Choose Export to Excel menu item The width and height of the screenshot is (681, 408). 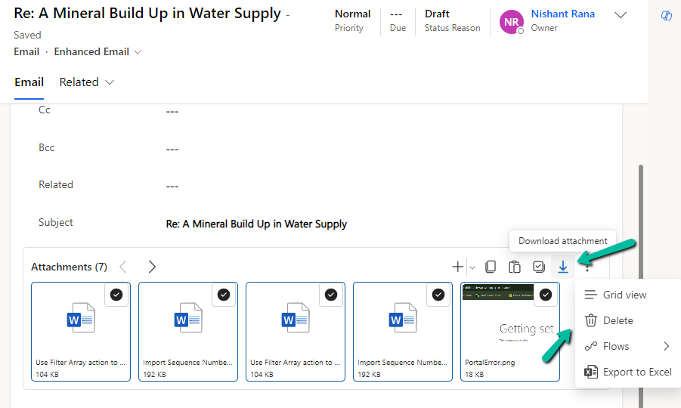pyautogui.click(x=636, y=372)
